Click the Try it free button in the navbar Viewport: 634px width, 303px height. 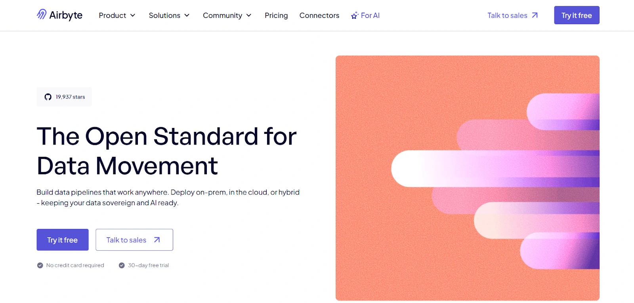click(577, 15)
